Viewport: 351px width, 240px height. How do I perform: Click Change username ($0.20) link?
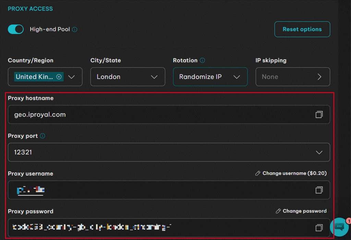(291, 174)
